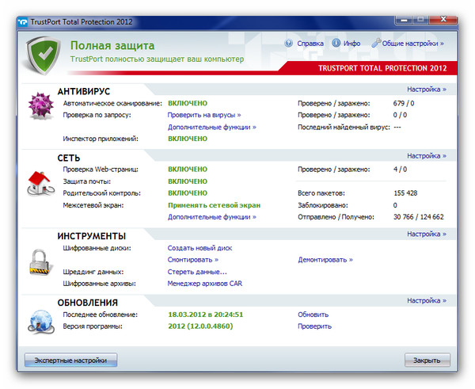Open Настройка » for the Antivirus section
Screen dimensions: 475x389
click(x=427, y=90)
